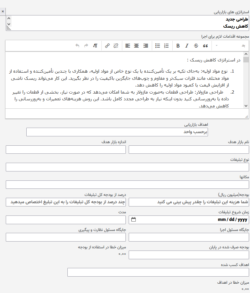
Task: Click the اندازه بازار هدف input field
Action: [x=66, y=150]
